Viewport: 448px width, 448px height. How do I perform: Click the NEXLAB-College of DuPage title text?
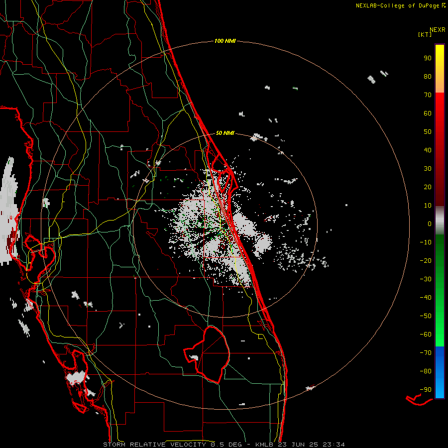[397, 5]
